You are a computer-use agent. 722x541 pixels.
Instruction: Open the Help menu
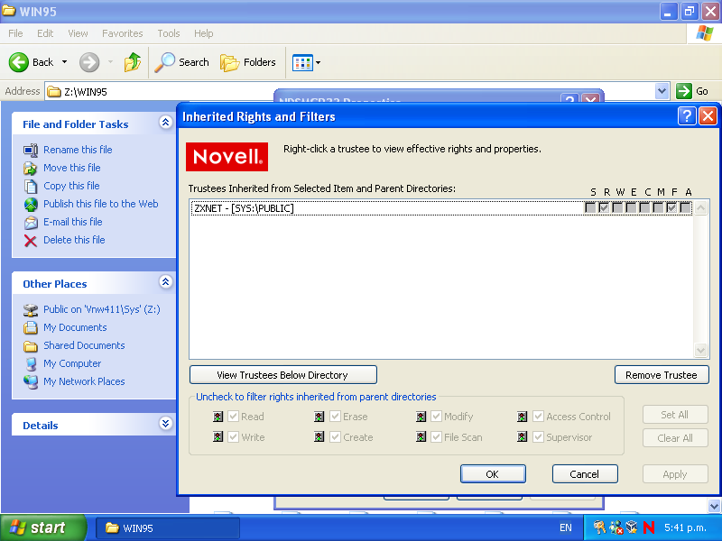204,33
